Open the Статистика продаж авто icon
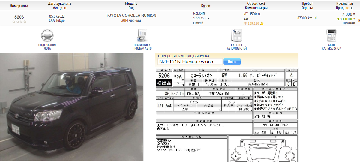The image size is (360, 162). [142, 36]
